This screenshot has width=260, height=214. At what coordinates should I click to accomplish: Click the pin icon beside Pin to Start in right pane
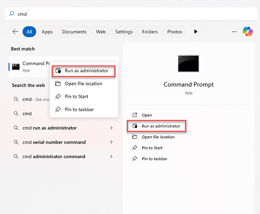pos(135,148)
